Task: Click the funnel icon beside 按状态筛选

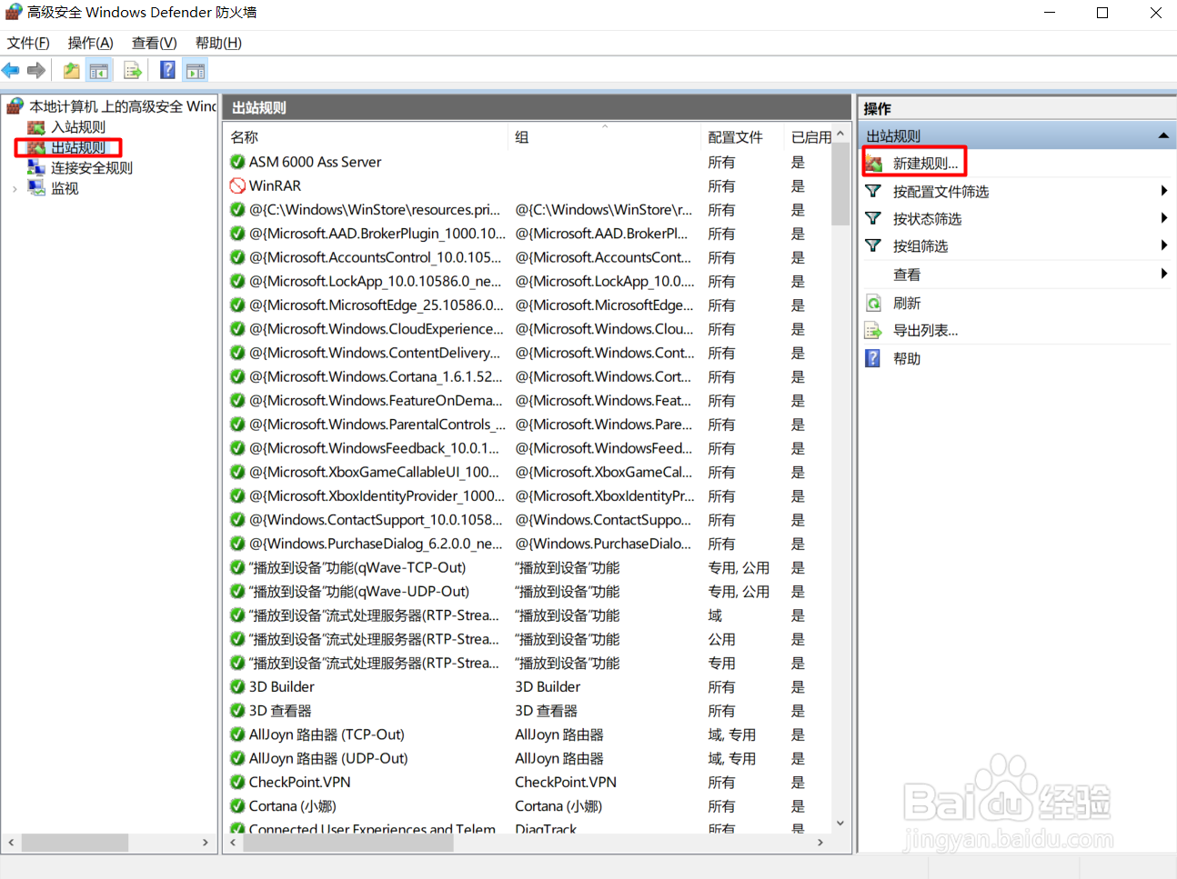Action: point(873,218)
